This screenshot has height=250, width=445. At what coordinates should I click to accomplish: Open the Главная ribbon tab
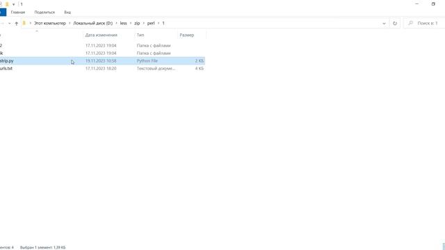[18, 12]
